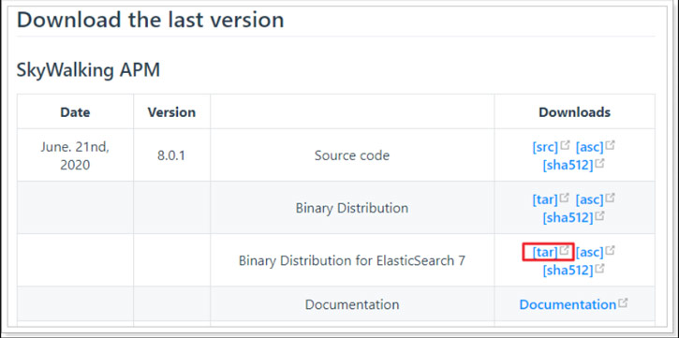The width and height of the screenshot is (679, 338).
Task: Click the external-link icon beside Source code [src]
Action: pos(565,145)
